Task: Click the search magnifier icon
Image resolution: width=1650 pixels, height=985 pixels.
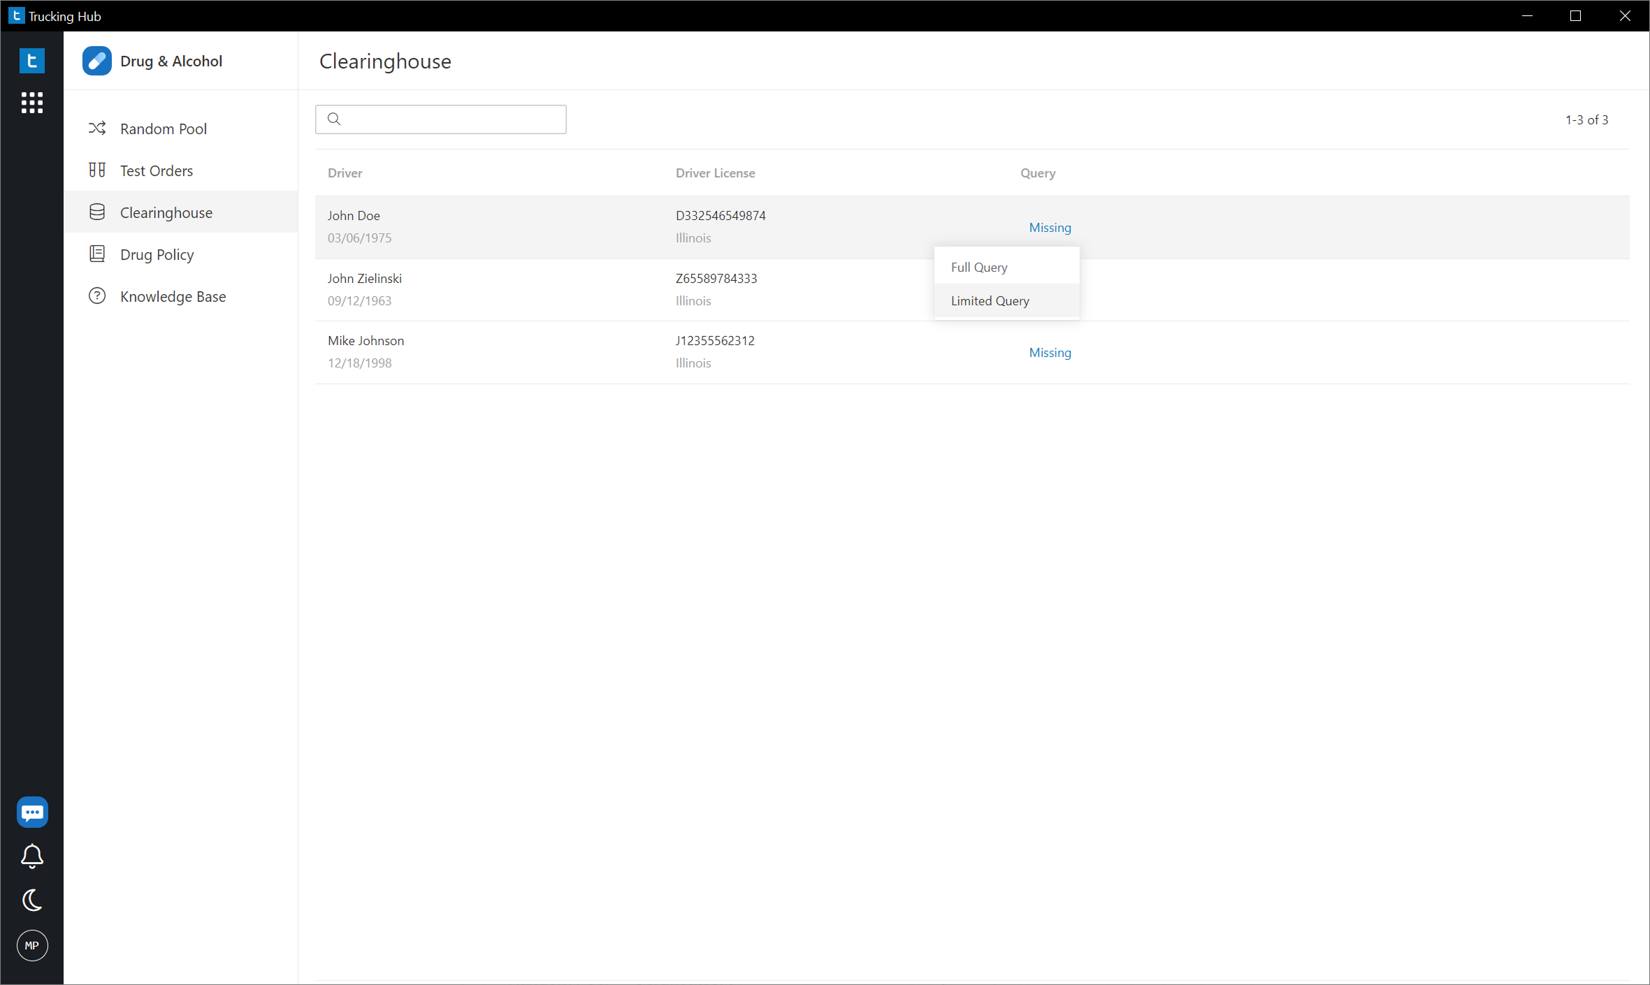Action: [x=334, y=119]
